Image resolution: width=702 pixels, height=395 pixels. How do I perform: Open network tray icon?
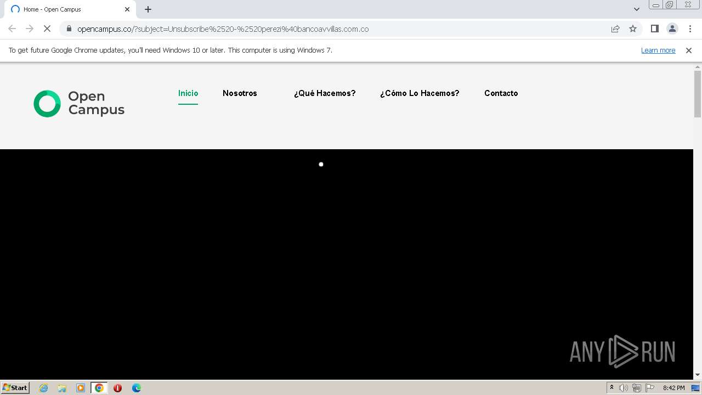[x=637, y=388]
